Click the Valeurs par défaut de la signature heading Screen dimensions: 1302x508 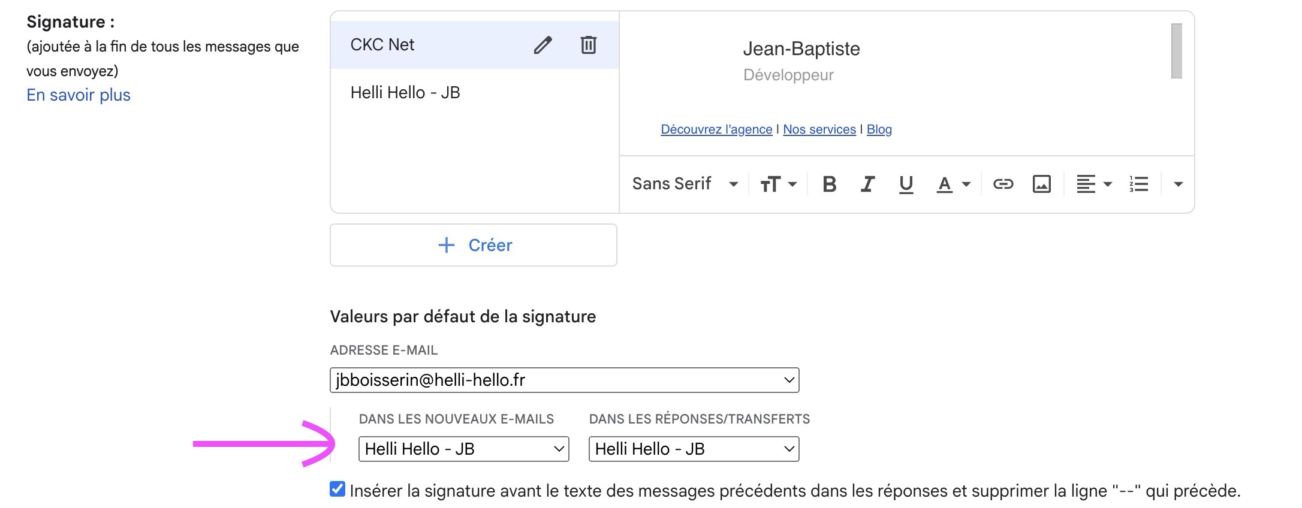463,317
